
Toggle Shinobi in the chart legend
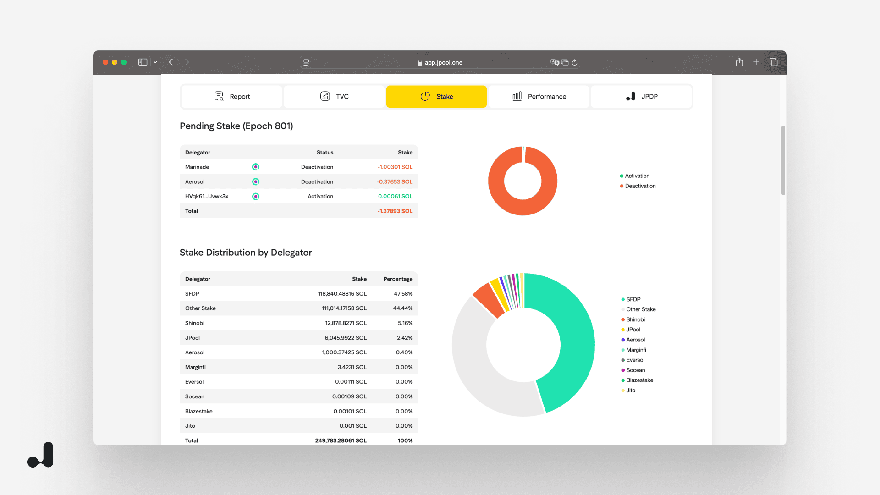point(633,319)
